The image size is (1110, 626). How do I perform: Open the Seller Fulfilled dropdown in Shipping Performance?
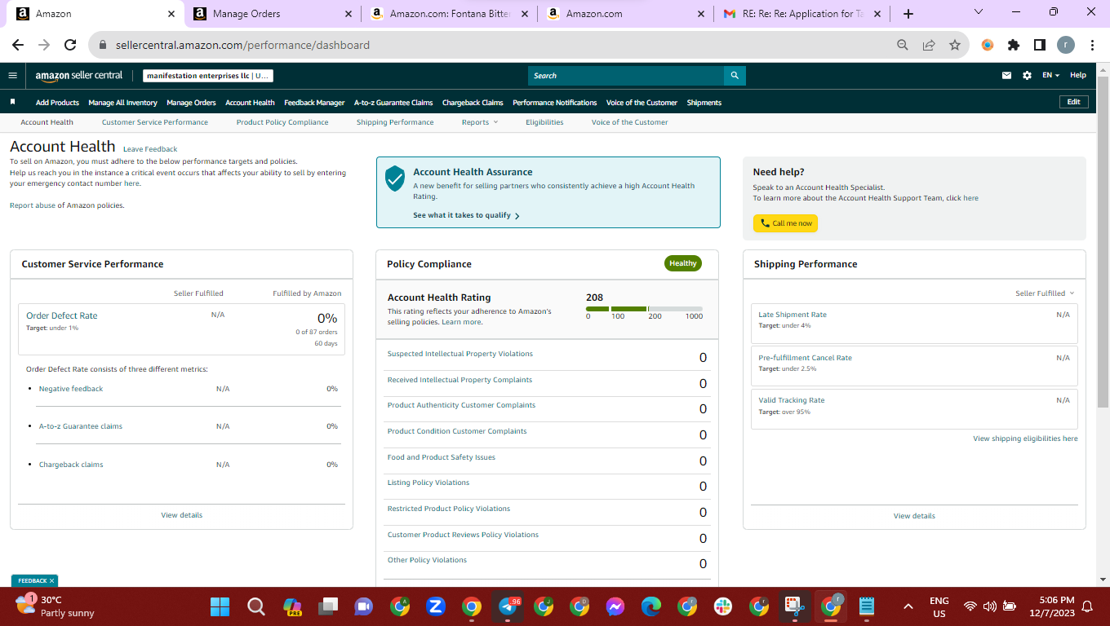point(1045,293)
